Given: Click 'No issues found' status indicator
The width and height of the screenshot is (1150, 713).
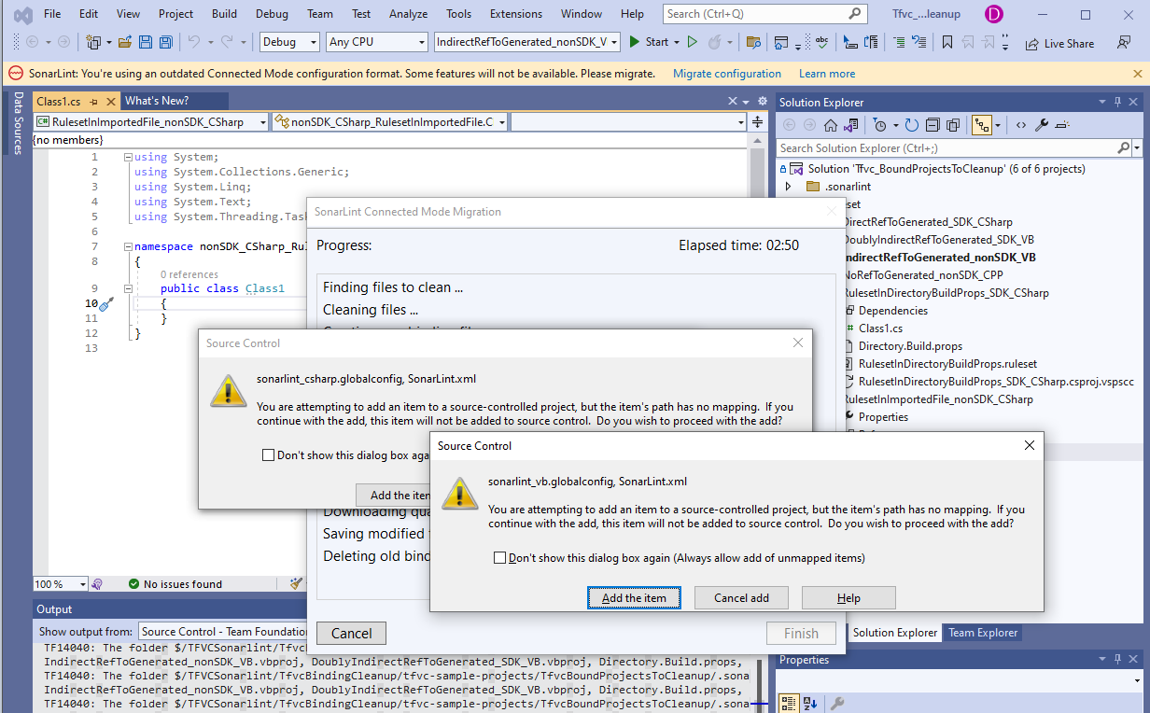Looking at the screenshot, I should (175, 584).
